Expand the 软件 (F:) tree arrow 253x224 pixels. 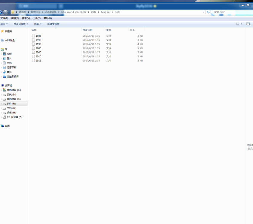(1, 104)
